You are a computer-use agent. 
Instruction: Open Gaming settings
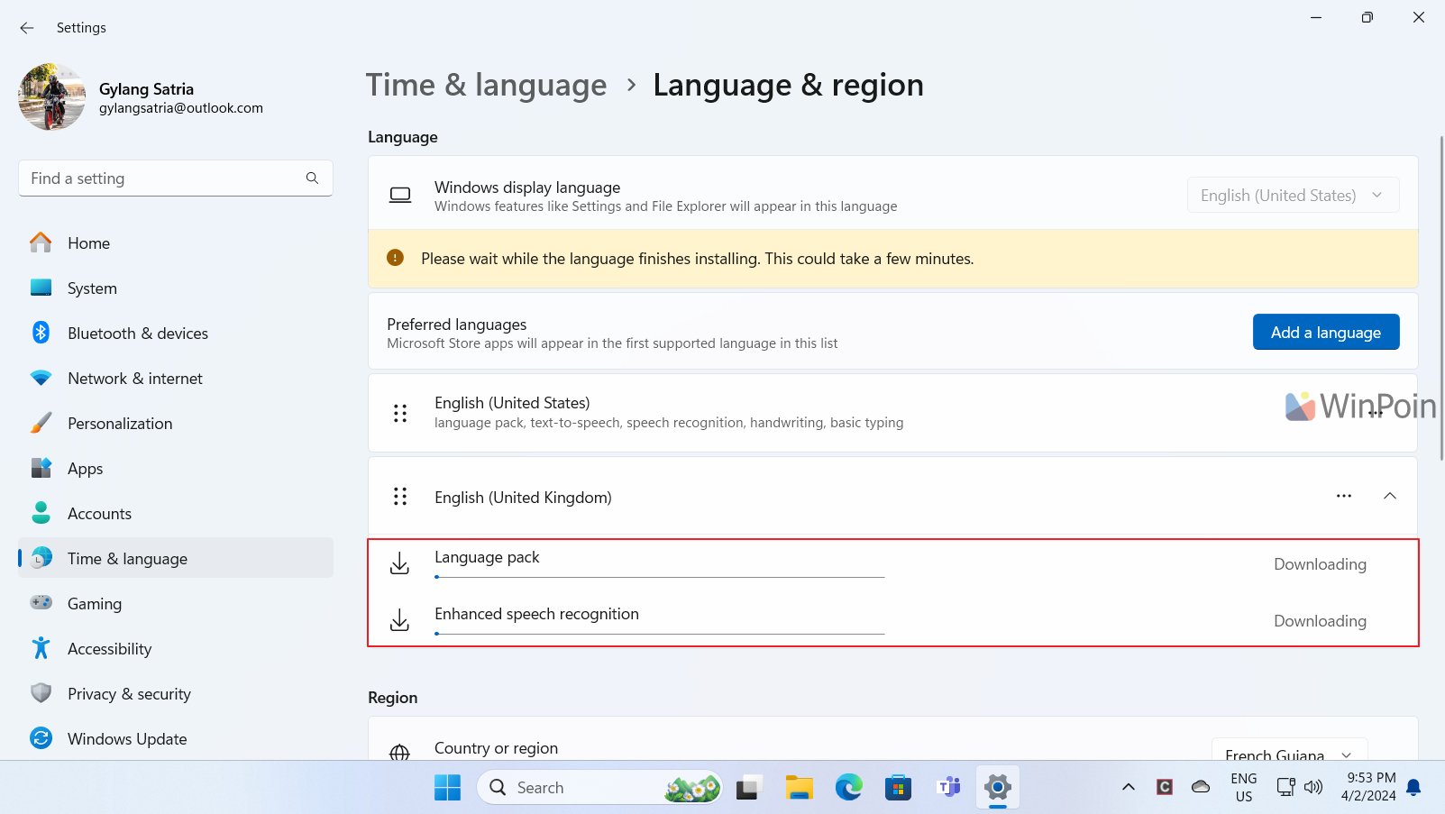(176, 604)
